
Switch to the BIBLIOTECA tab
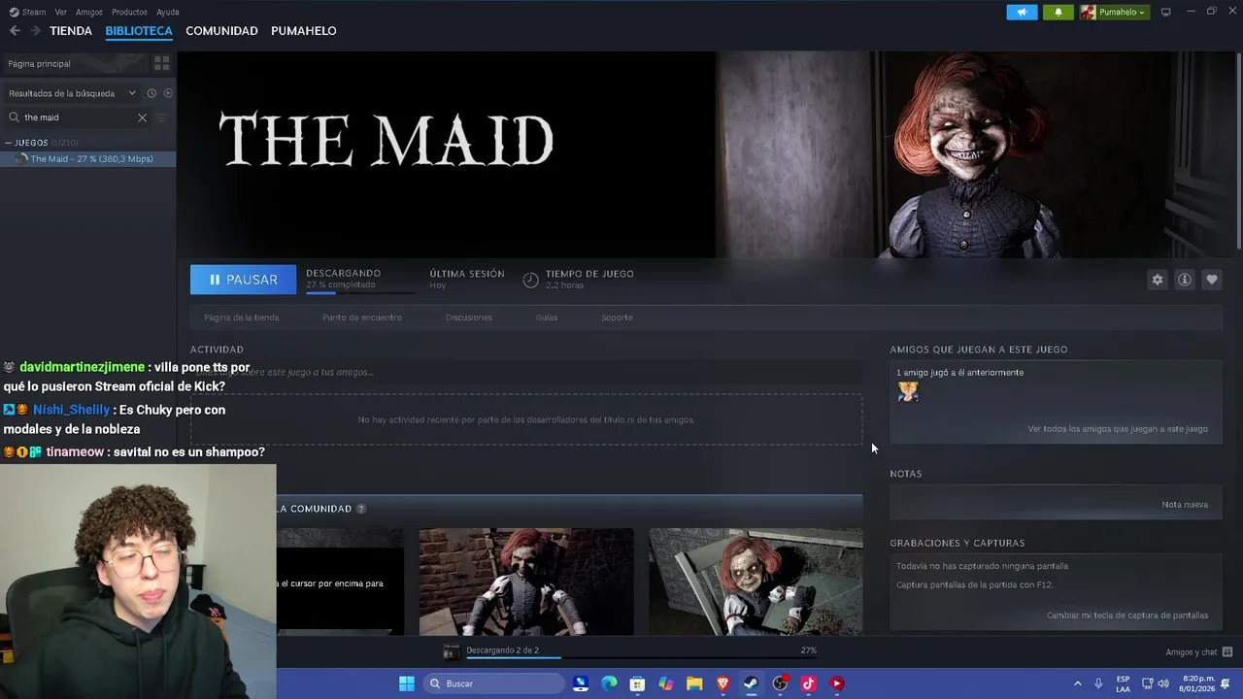pos(139,31)
